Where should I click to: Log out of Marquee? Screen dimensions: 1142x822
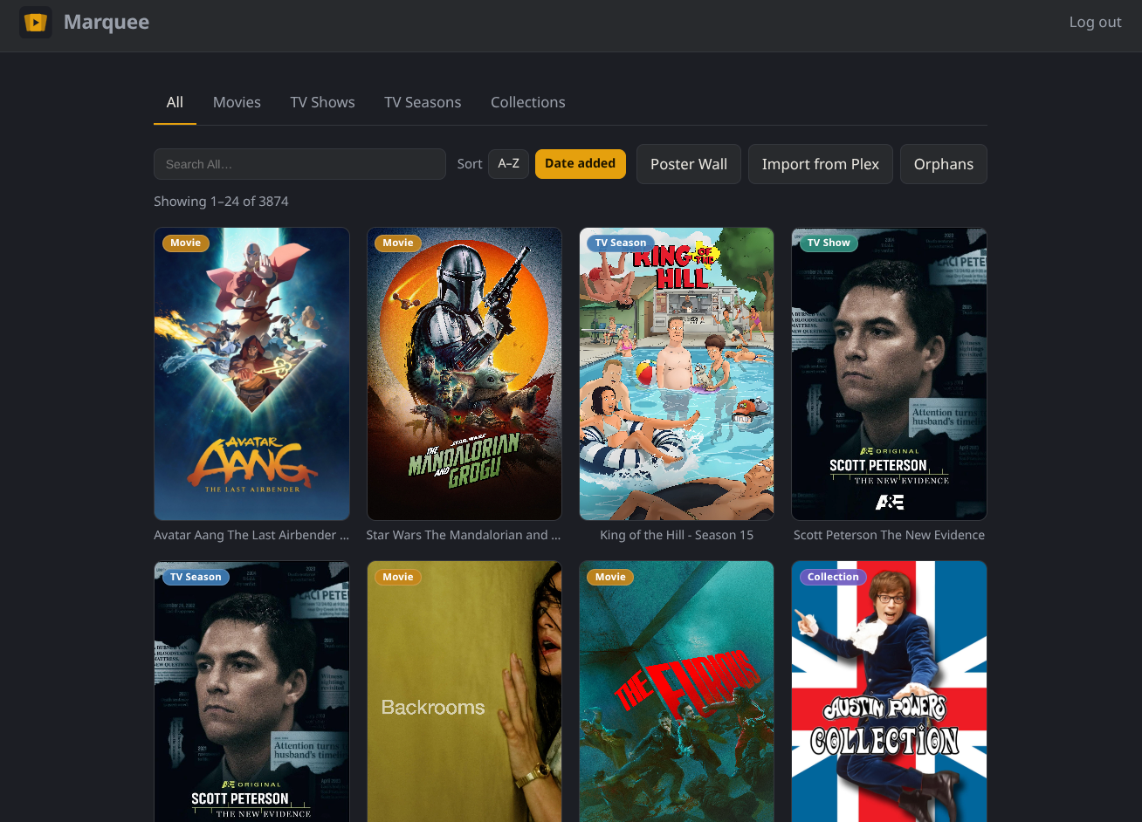point(1095,23)
